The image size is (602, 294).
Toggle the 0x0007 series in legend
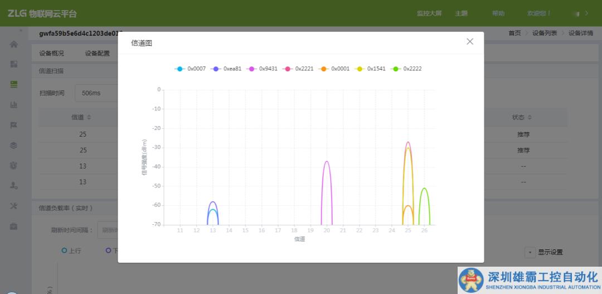tap(191, 69)
